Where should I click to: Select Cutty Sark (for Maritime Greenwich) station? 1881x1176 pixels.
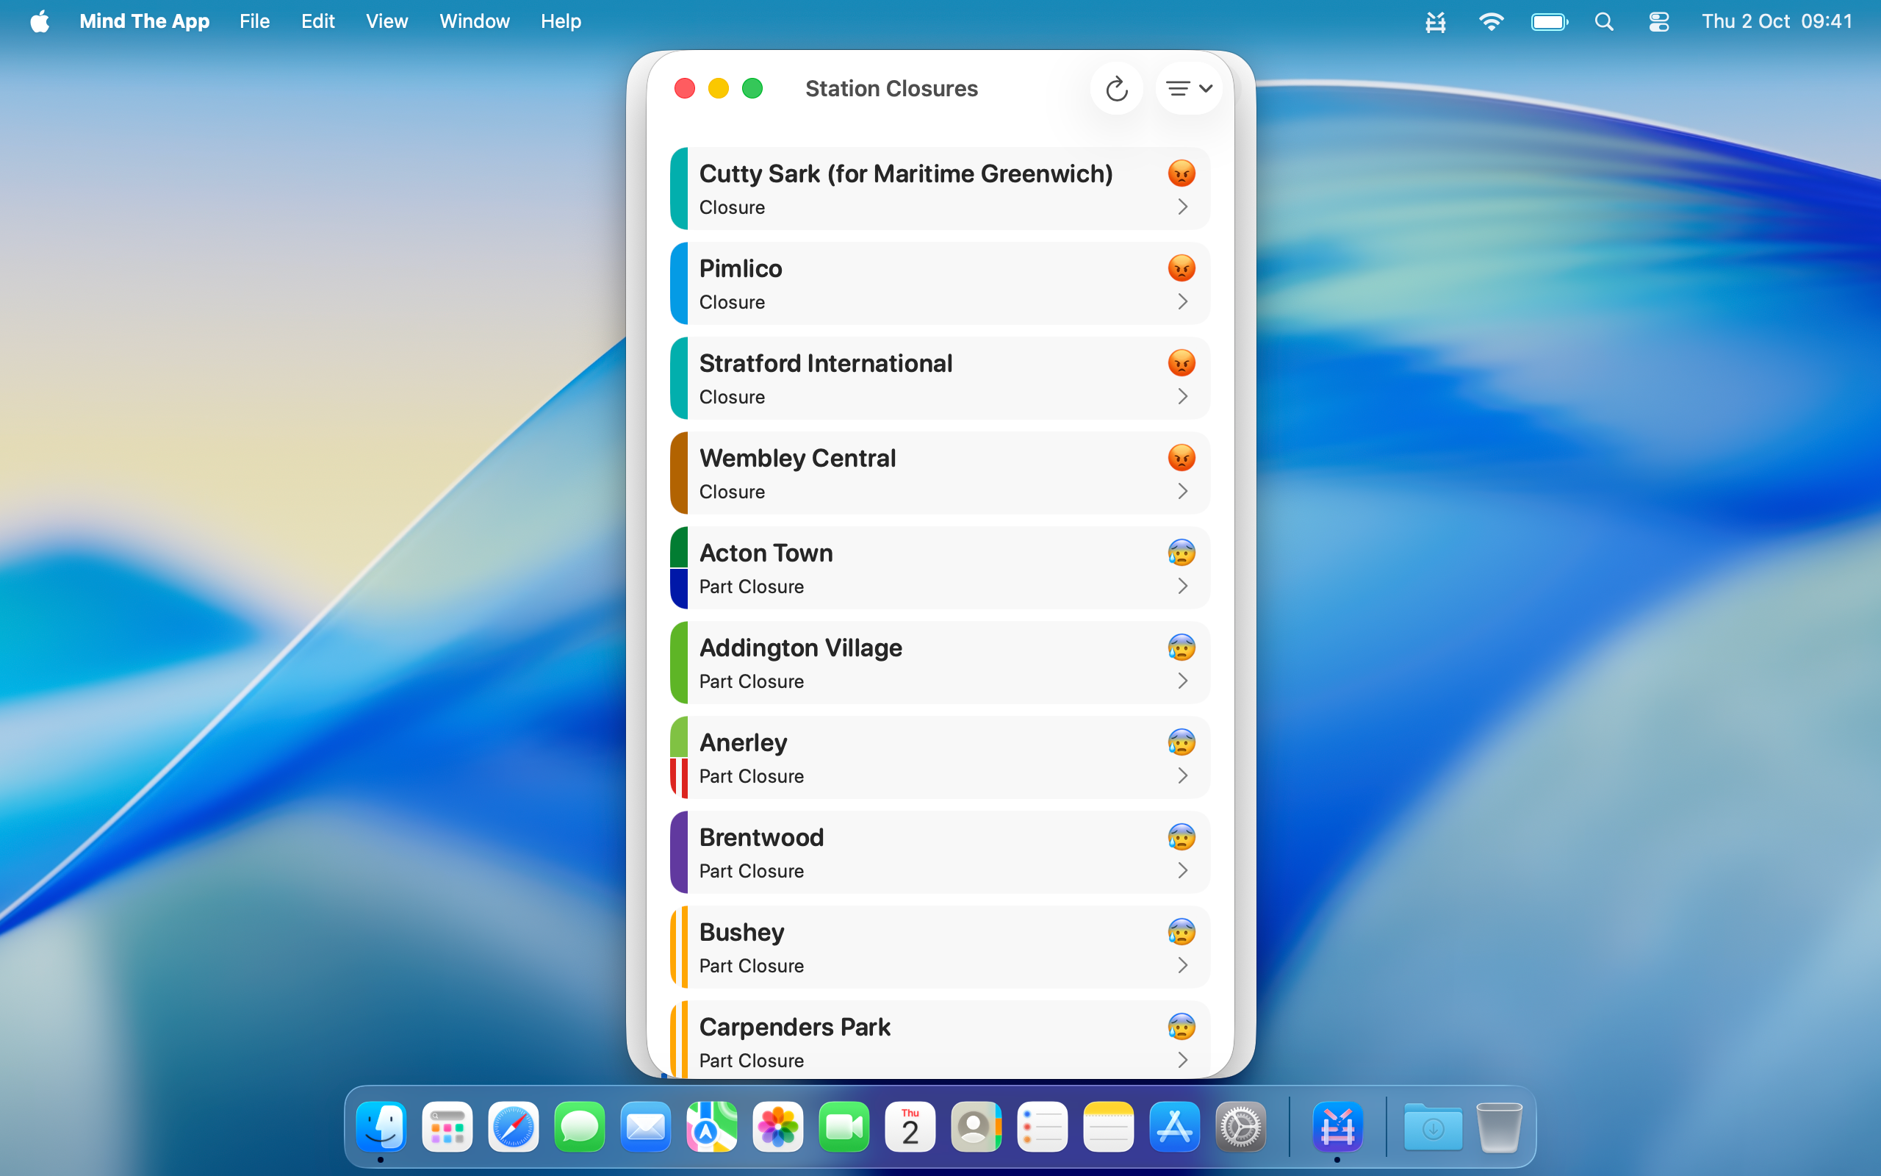pos(905,173)
